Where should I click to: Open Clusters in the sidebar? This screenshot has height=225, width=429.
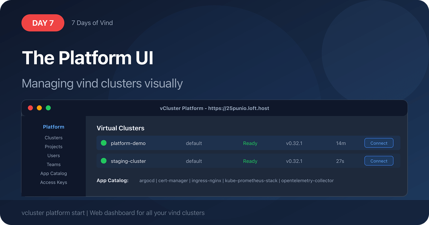point(54,137)
